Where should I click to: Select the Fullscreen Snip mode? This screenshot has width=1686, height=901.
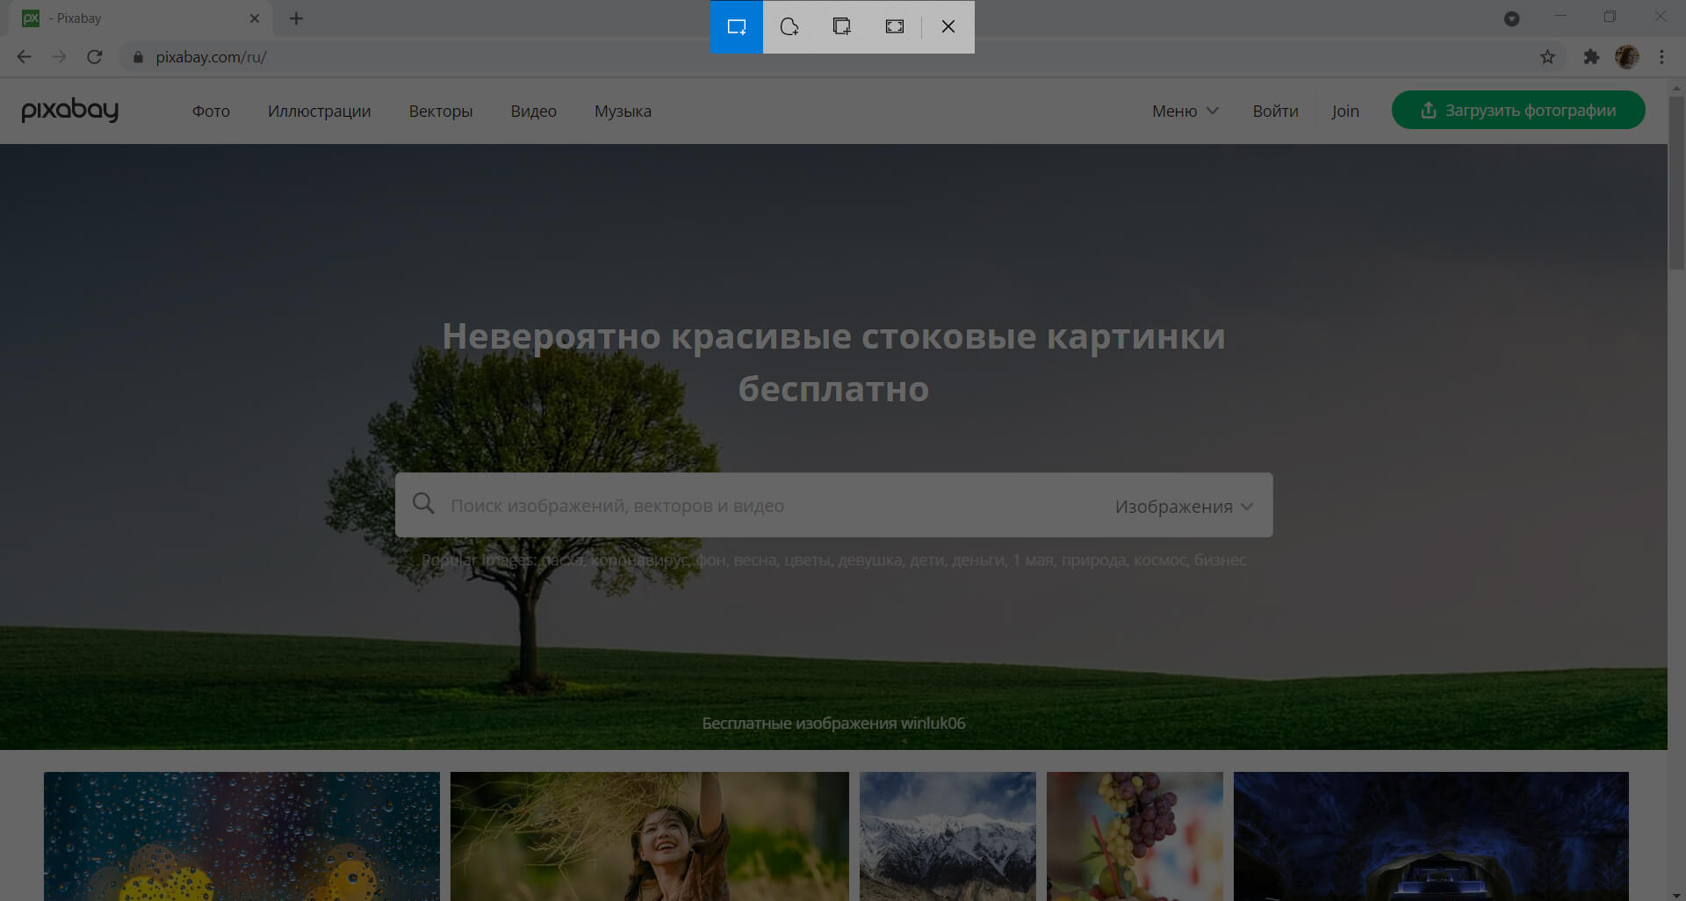click(x=894, y=26)
